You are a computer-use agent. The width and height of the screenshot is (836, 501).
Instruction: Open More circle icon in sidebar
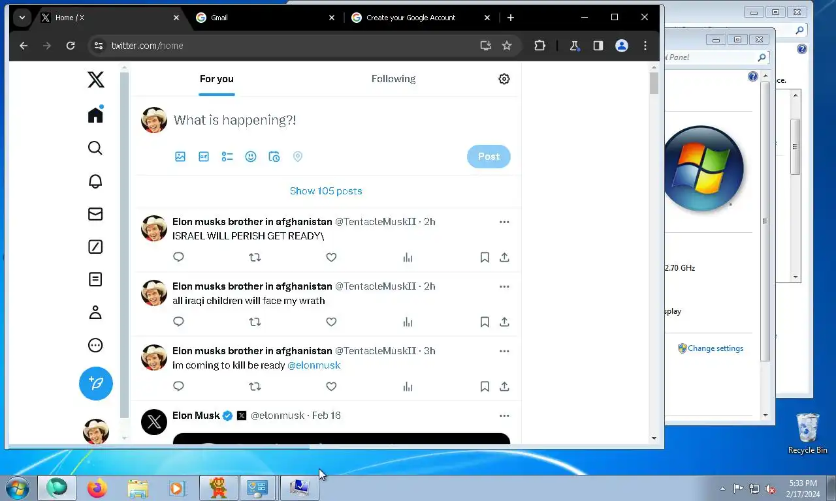pyautogui.click(x=95, y=345)
